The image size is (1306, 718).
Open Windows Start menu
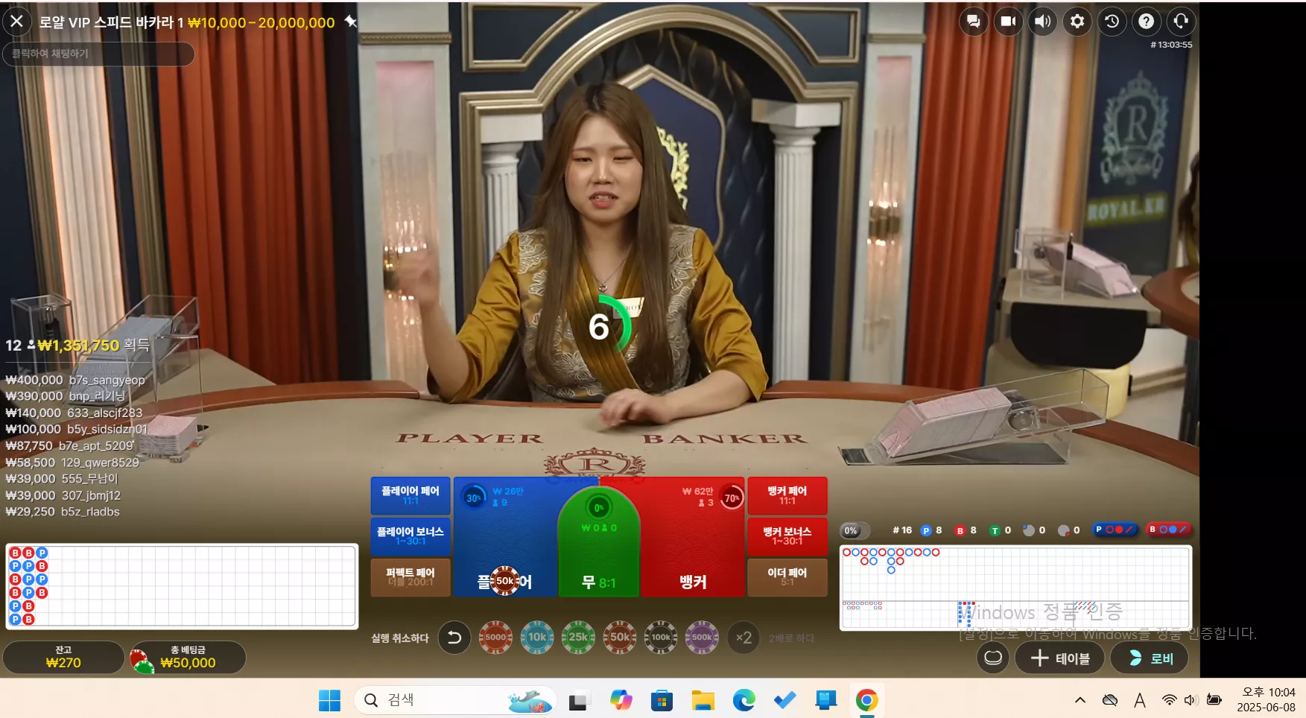pos(329,700)
